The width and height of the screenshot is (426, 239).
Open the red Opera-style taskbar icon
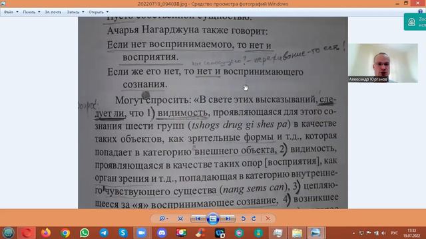pyautogui.click(x=27, y=233)
